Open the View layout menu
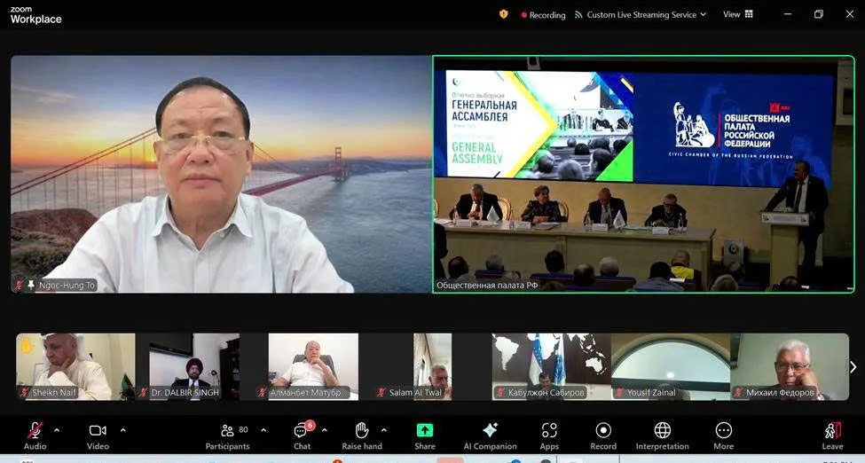Image resolution: width=865 pixels, height=463 pixels. (738, 14)
